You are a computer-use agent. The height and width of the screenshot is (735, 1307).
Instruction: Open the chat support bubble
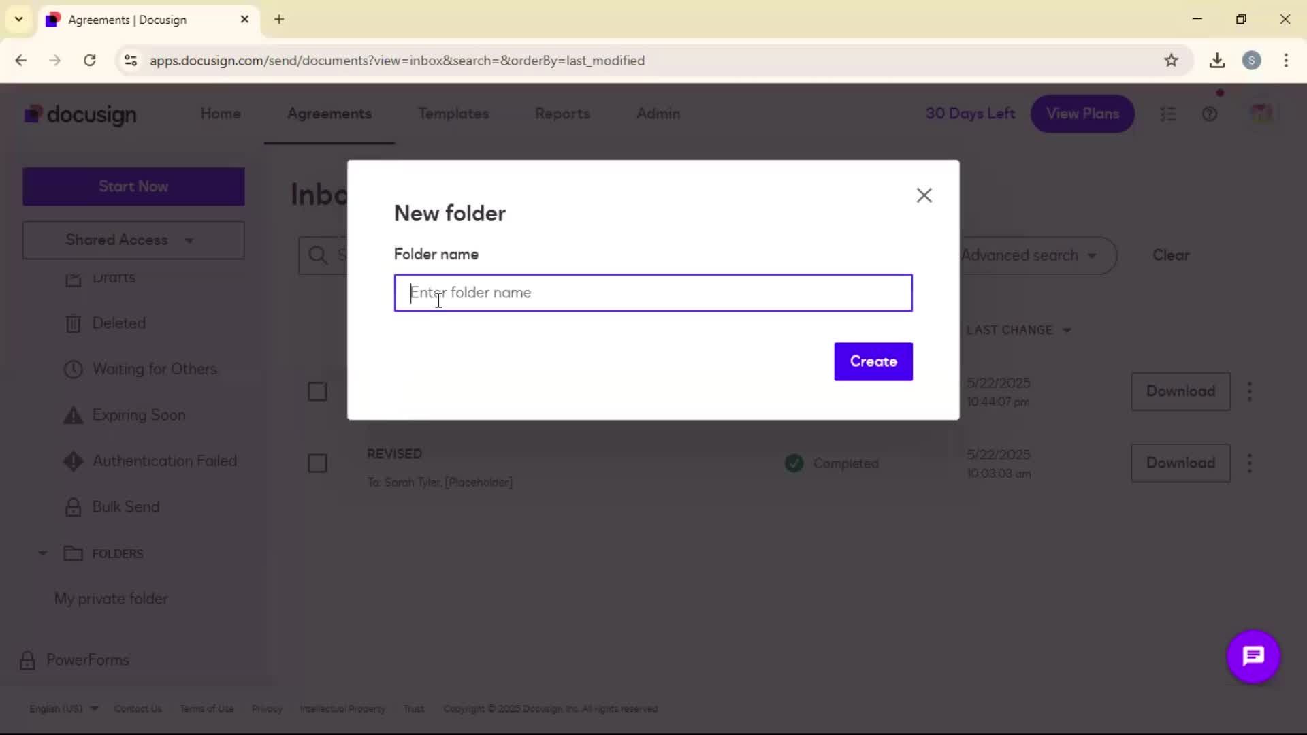click(x=1253, y=657)
